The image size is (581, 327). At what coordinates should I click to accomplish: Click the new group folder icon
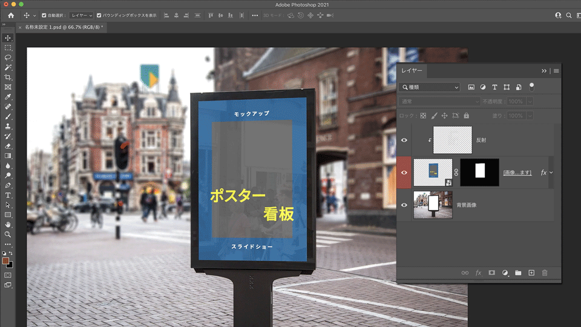tap(518, 273)
